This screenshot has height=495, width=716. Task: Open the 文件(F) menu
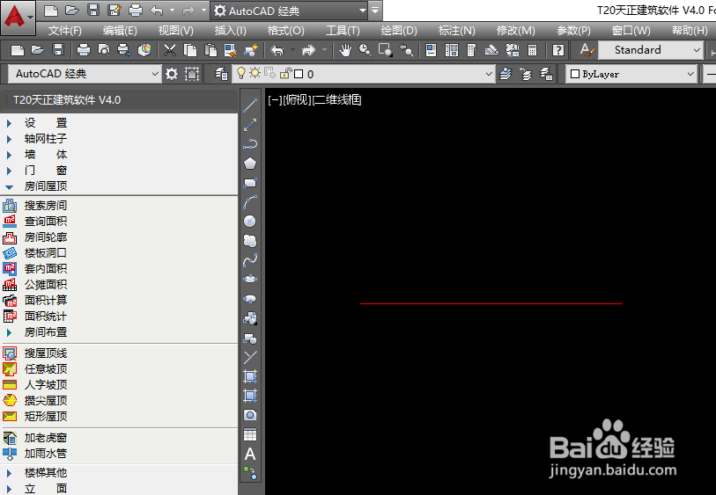point(65,31)
